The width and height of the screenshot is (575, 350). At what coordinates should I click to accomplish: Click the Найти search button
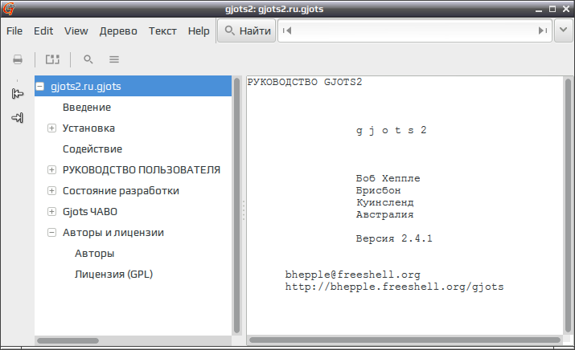point(247,31)
